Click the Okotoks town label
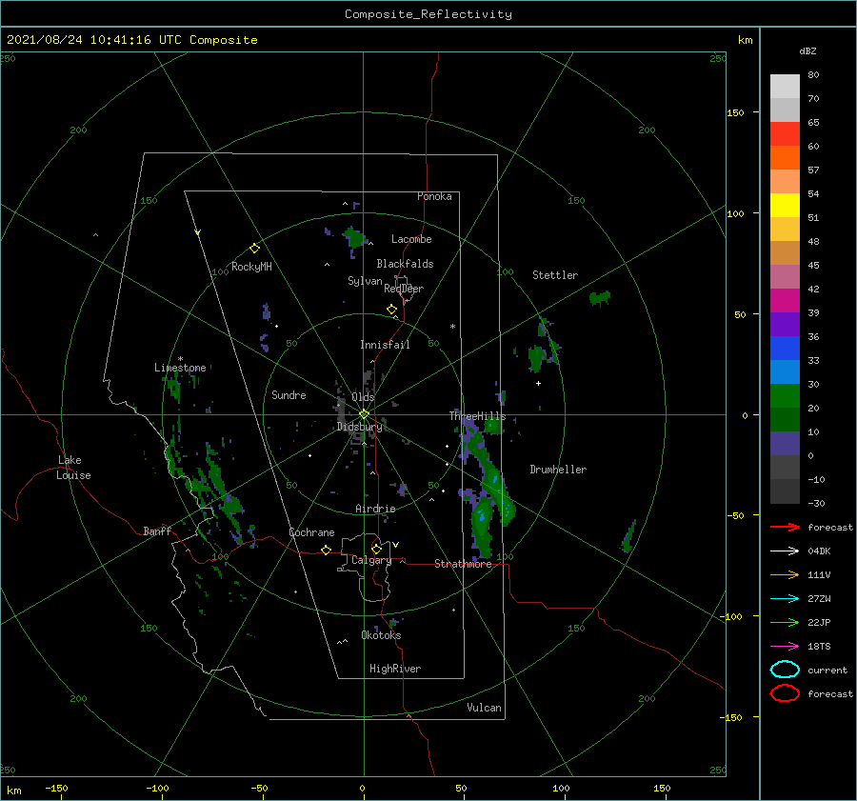The width and height of the screenshot is (857, 801). click(x=381, y=635)
